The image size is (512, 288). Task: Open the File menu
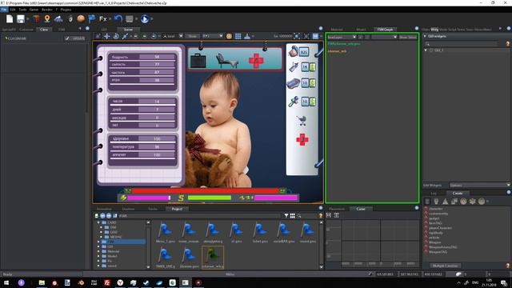[x=4, y=10]
